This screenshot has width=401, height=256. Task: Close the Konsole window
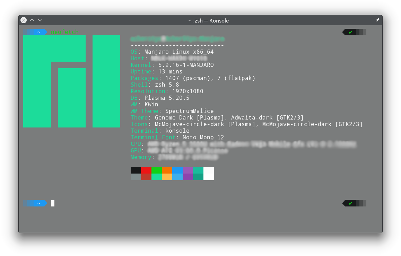(x=24, y=20)
